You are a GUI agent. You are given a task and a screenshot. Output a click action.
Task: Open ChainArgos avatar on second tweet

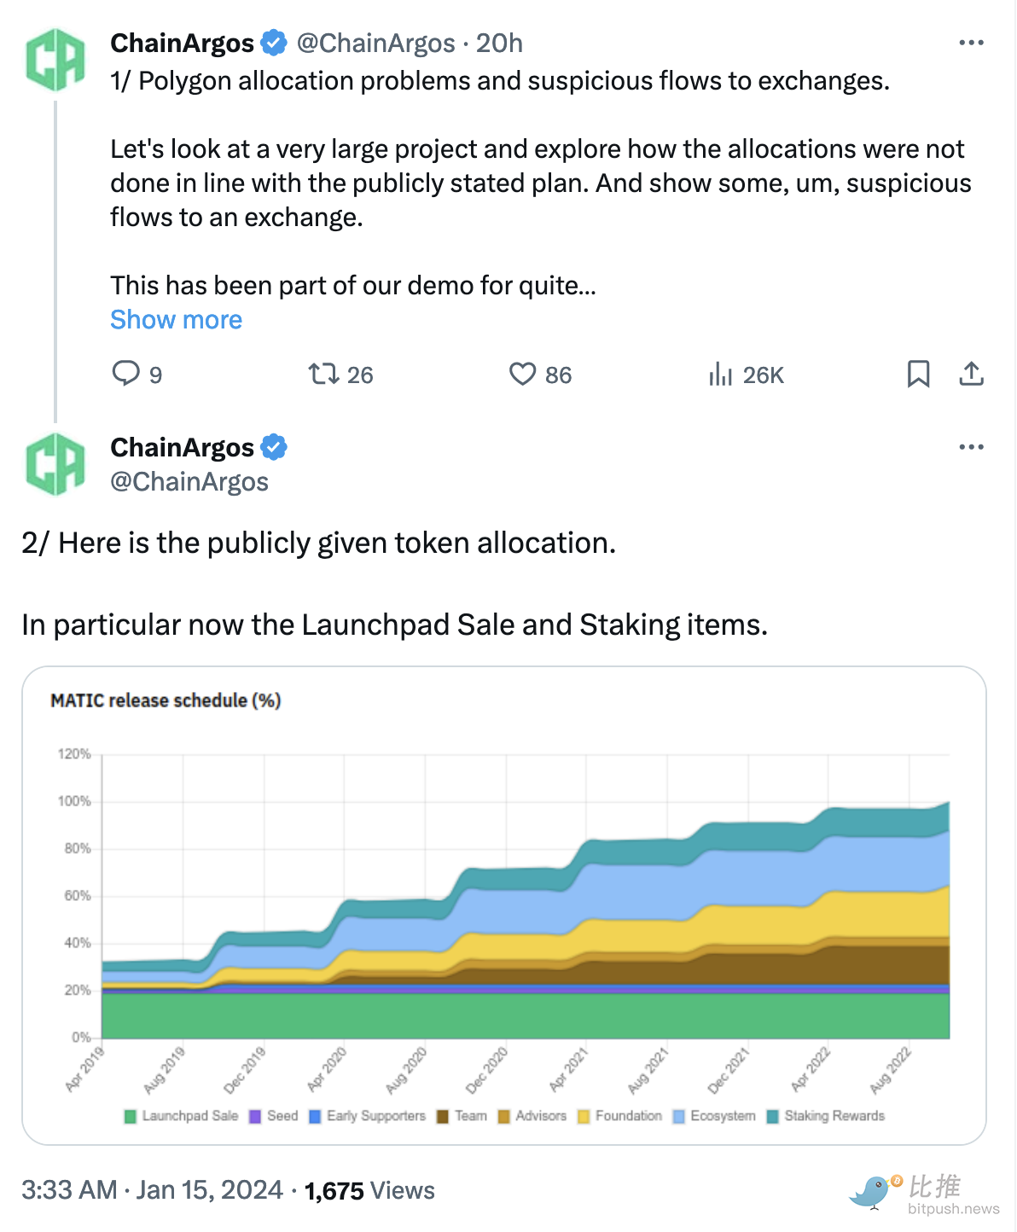point(55,464)
